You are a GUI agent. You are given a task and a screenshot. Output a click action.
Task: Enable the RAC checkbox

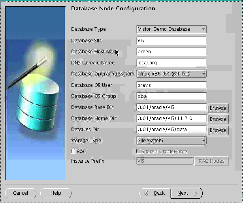click(73, 151)
